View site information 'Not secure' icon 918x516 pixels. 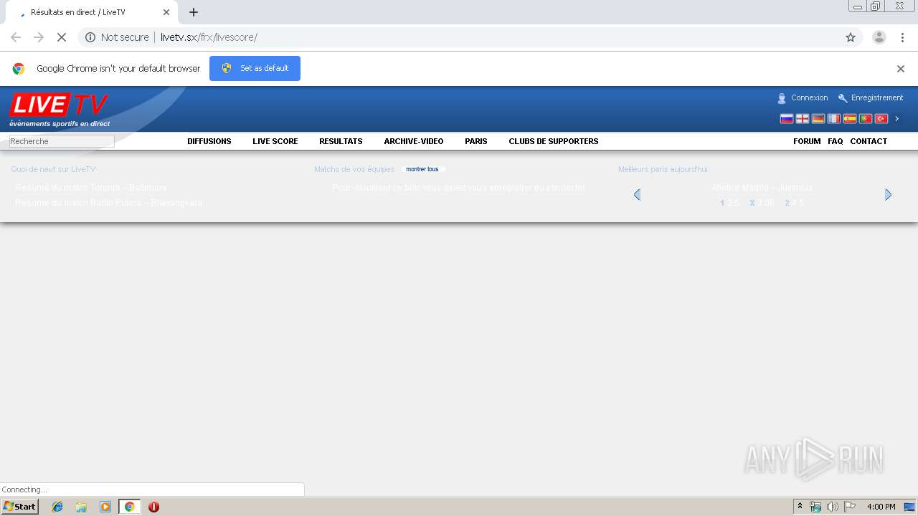[x=90, y=37]
